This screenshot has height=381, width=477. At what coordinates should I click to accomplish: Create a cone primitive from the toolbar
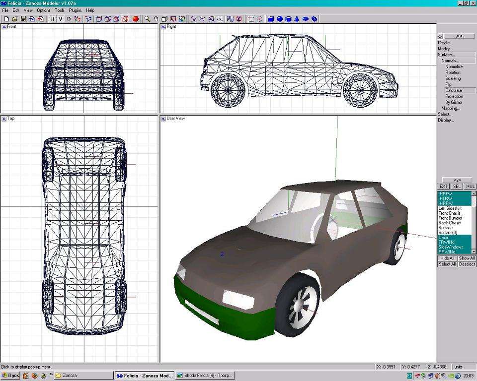point(297,19)
